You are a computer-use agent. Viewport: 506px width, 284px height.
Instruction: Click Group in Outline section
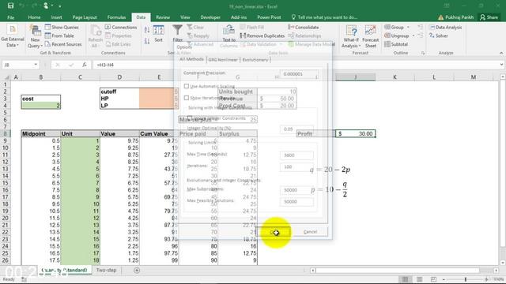(x=394, y=28)
